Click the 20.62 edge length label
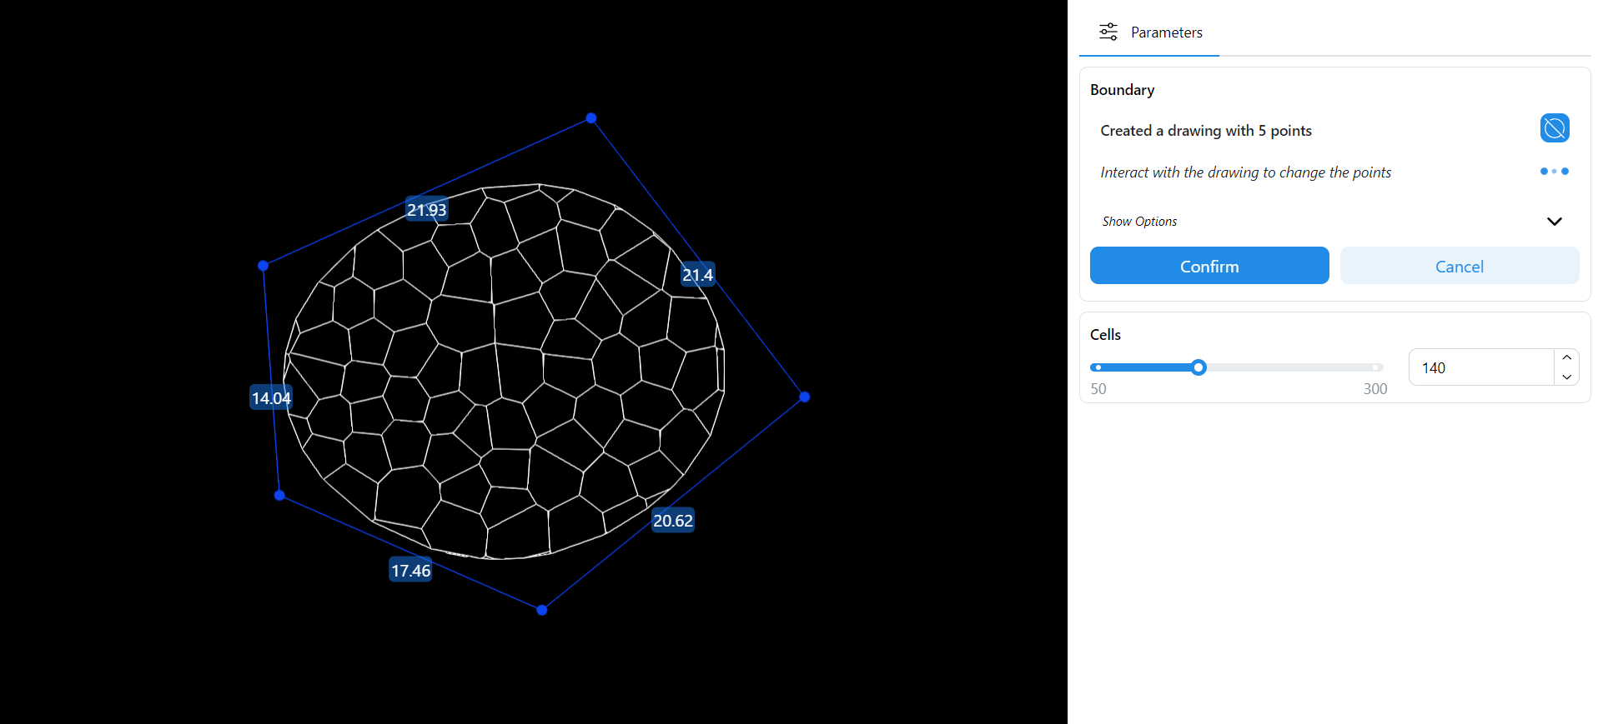This screenshot has width=1598, height=724. tap(672, 521)
